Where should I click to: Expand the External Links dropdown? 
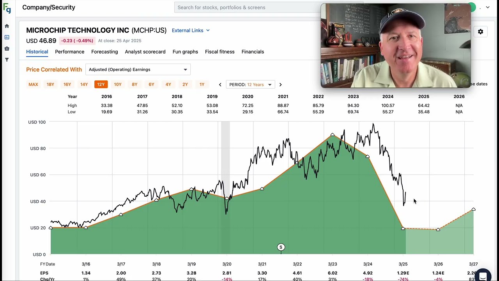pyautogui.click(x=191, y=30)
